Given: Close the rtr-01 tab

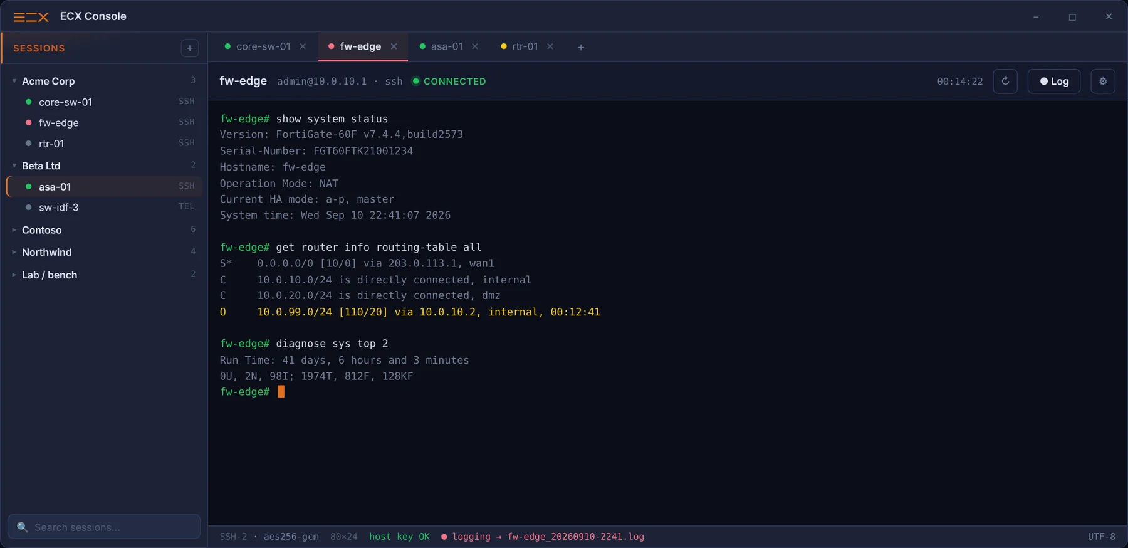Looking at the screenshot, I should tap(550, 46).
